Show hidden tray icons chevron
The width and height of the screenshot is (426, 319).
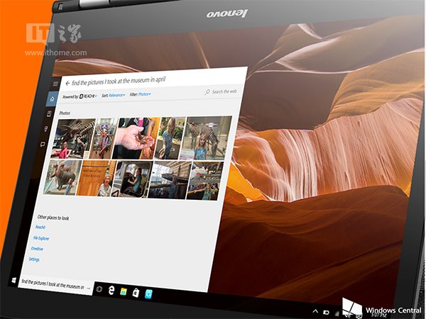click(315, 311)
